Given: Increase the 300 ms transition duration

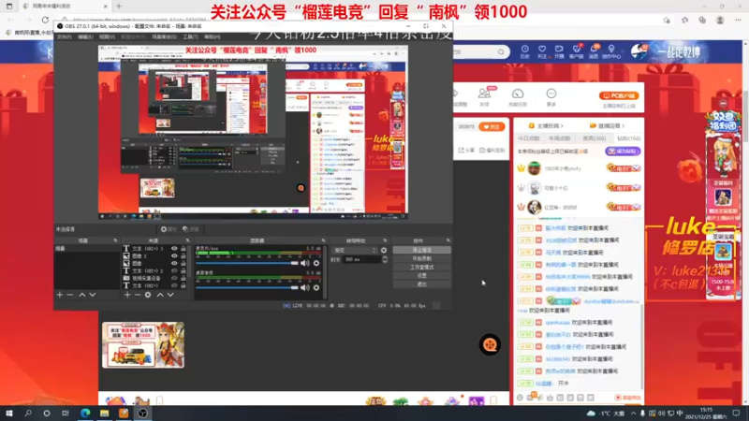Looking at the screenshot, I should [385, 257].
